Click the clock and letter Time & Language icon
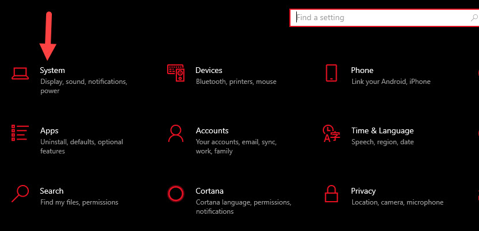The width and height of the screenshot is (479, 231). 331,133
